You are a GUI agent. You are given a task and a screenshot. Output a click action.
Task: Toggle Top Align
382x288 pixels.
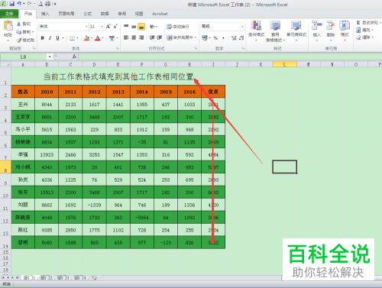126,26
